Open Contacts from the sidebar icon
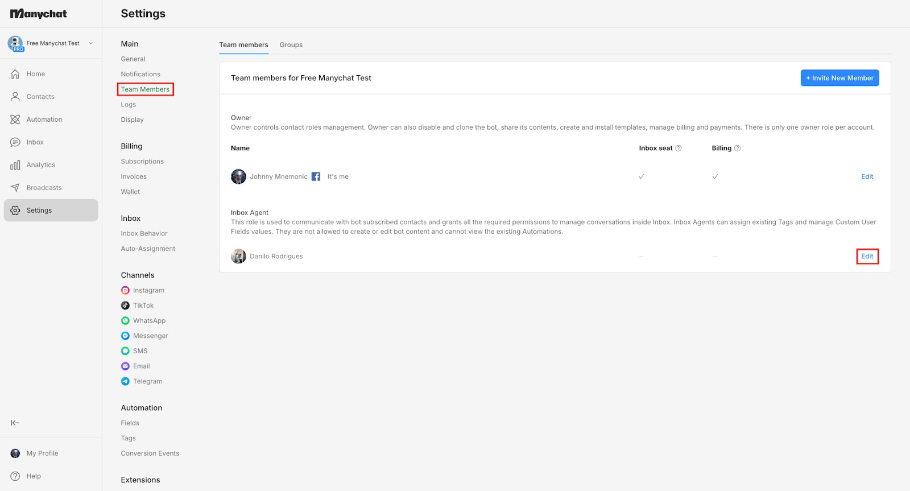This screenshot has width=910, height=491. pyautogui.click(x=15, y=97)
